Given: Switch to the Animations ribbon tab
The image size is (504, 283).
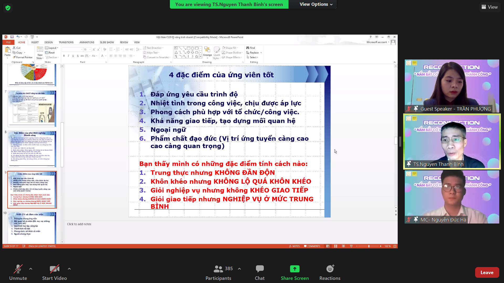Looking at the screenshot, I should [x=87, y=42].
